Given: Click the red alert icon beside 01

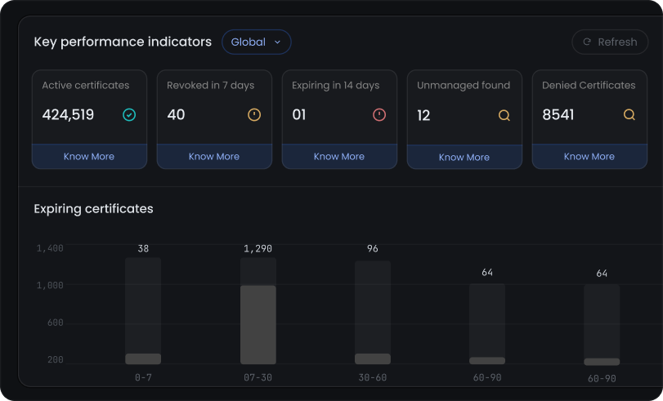Looking at the screenshot, I should pyautogui.click(x=379, y=114).
